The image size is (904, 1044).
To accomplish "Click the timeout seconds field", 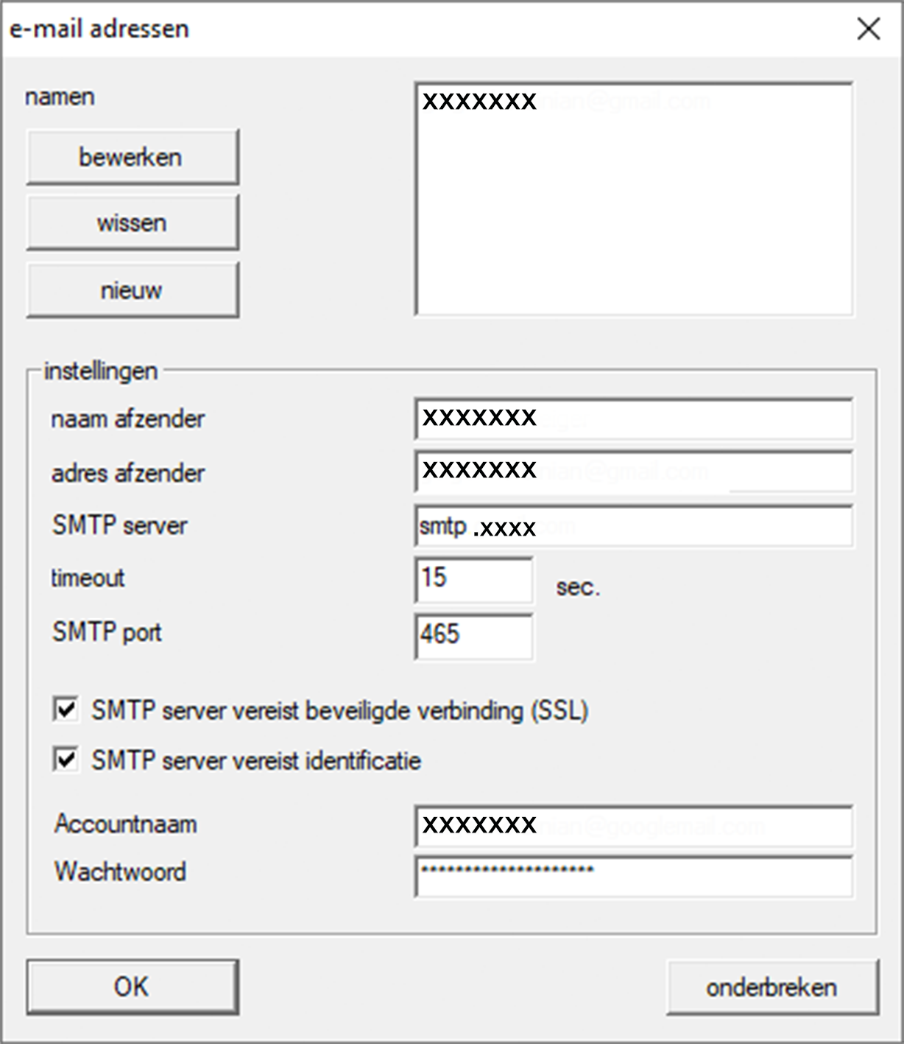I will coord(473,579).
